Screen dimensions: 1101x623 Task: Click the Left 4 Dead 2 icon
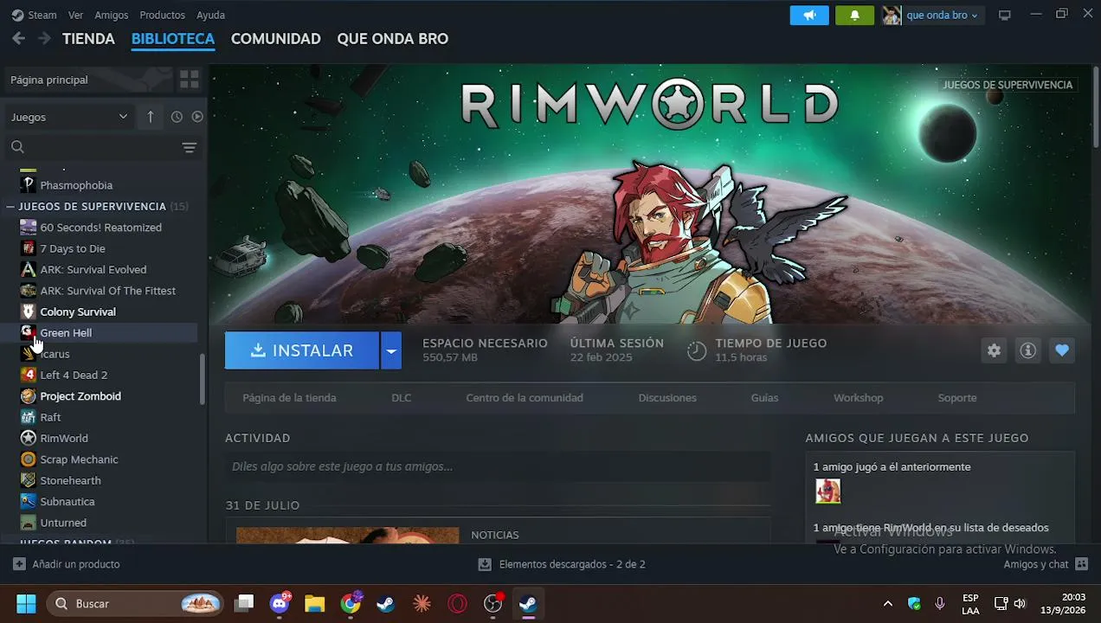29,375
